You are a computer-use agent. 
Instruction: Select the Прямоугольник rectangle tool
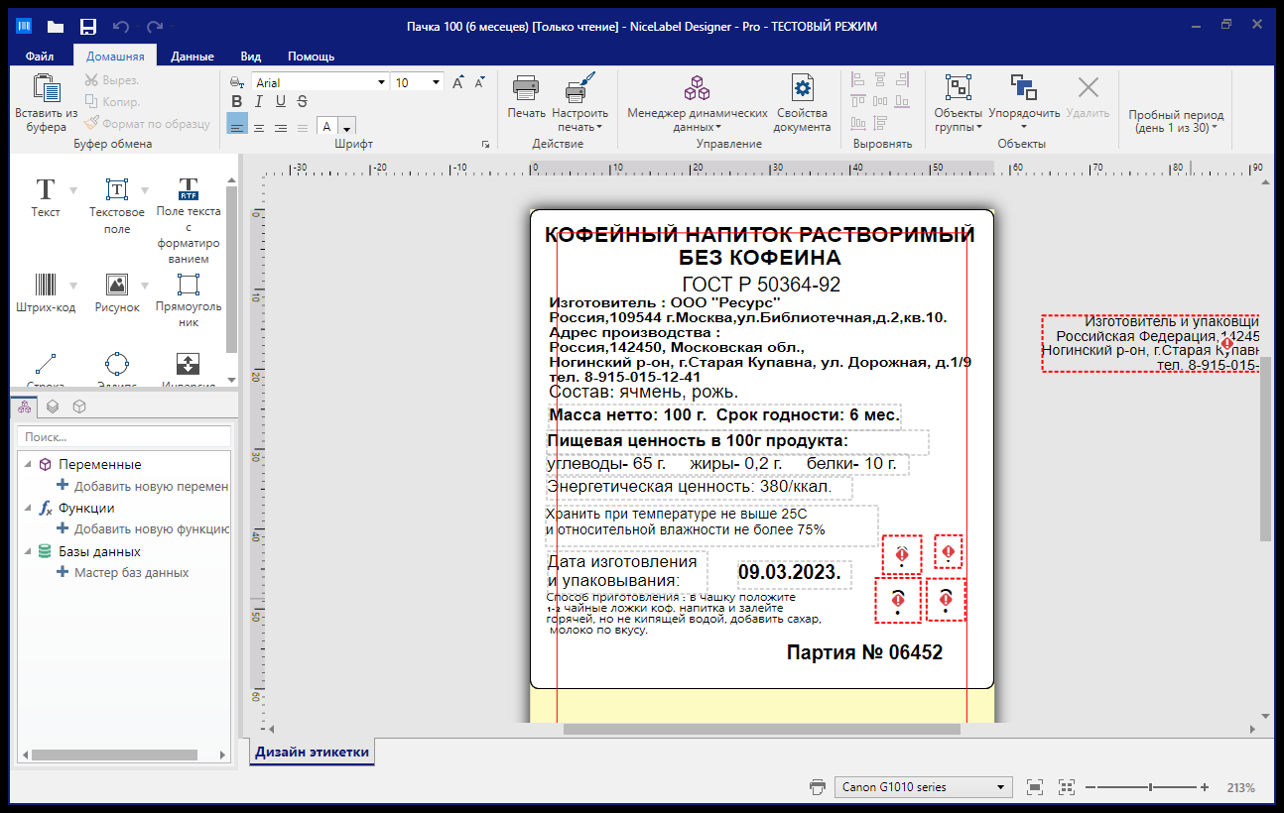(x=189, y=300)
